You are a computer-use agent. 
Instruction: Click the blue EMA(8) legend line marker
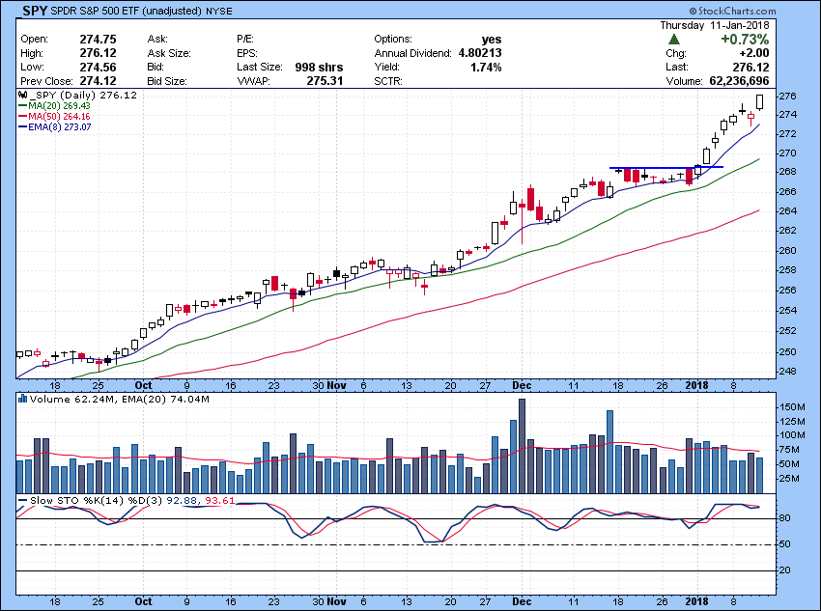[x=22, y=126]
